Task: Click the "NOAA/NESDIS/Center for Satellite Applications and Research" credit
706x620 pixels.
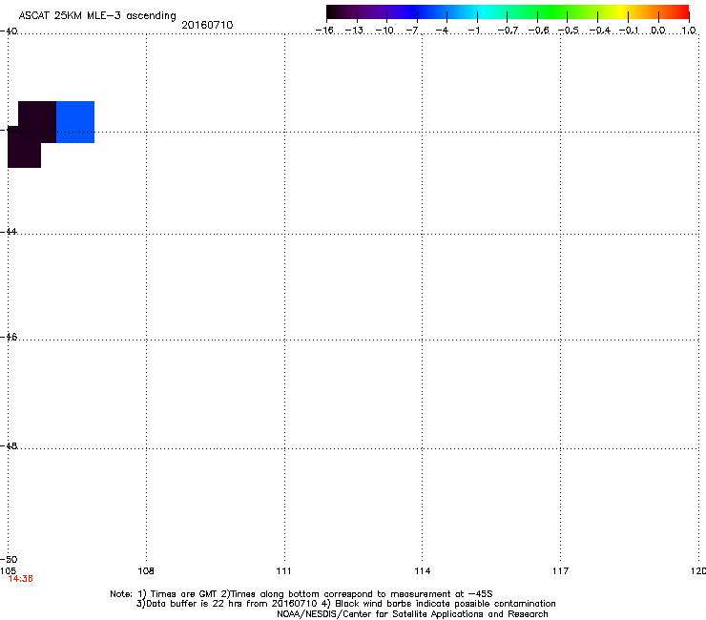Action: 412,614
